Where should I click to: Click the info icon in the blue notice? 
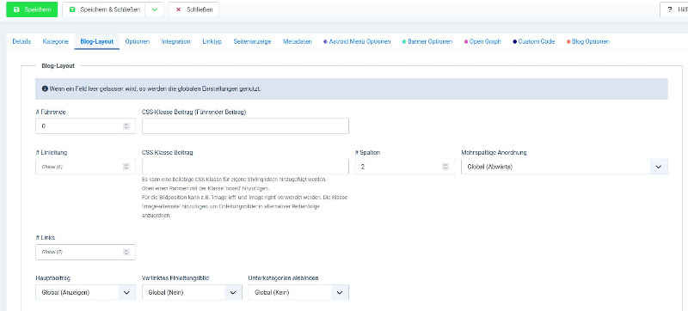pyautogui.click(x=45, y=88)
